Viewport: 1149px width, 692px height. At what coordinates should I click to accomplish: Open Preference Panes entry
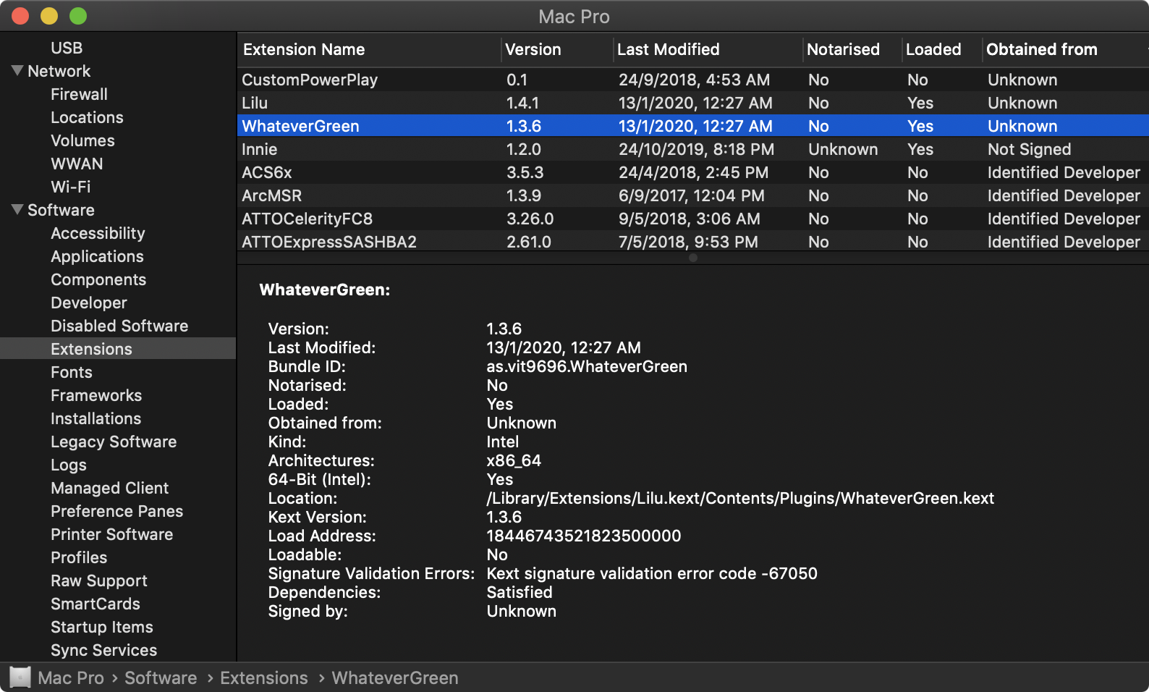pos(116,511)
